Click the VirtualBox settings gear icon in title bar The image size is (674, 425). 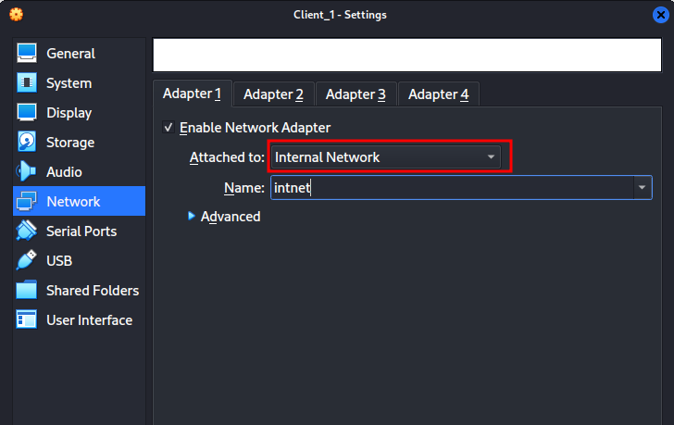(17, 14)
